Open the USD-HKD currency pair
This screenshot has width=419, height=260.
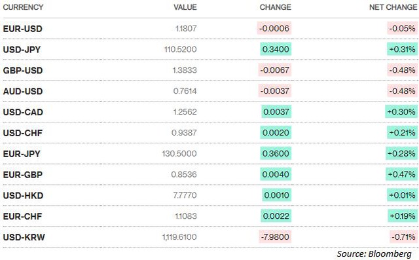coord(23,195)
